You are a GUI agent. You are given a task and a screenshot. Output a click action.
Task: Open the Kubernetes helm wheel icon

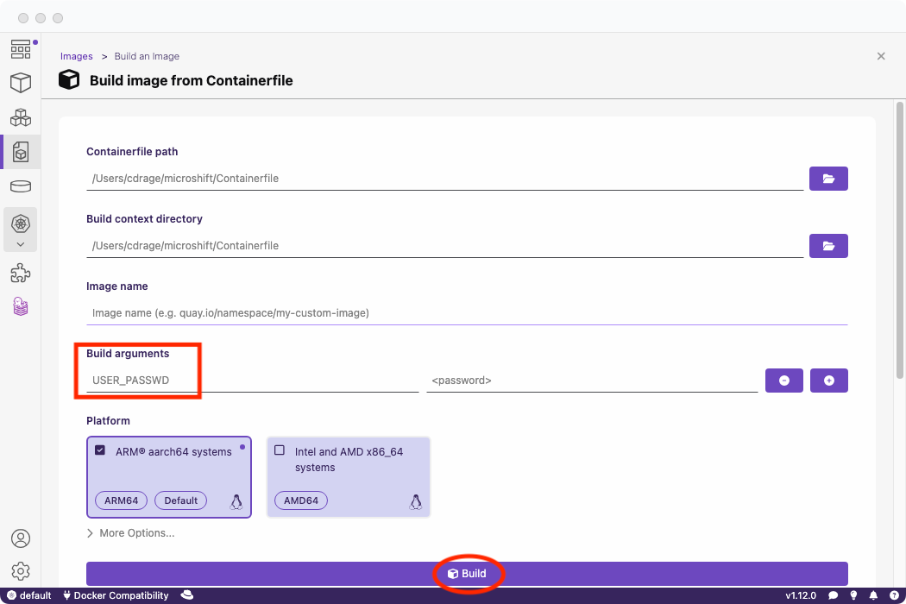click(21, 223)
